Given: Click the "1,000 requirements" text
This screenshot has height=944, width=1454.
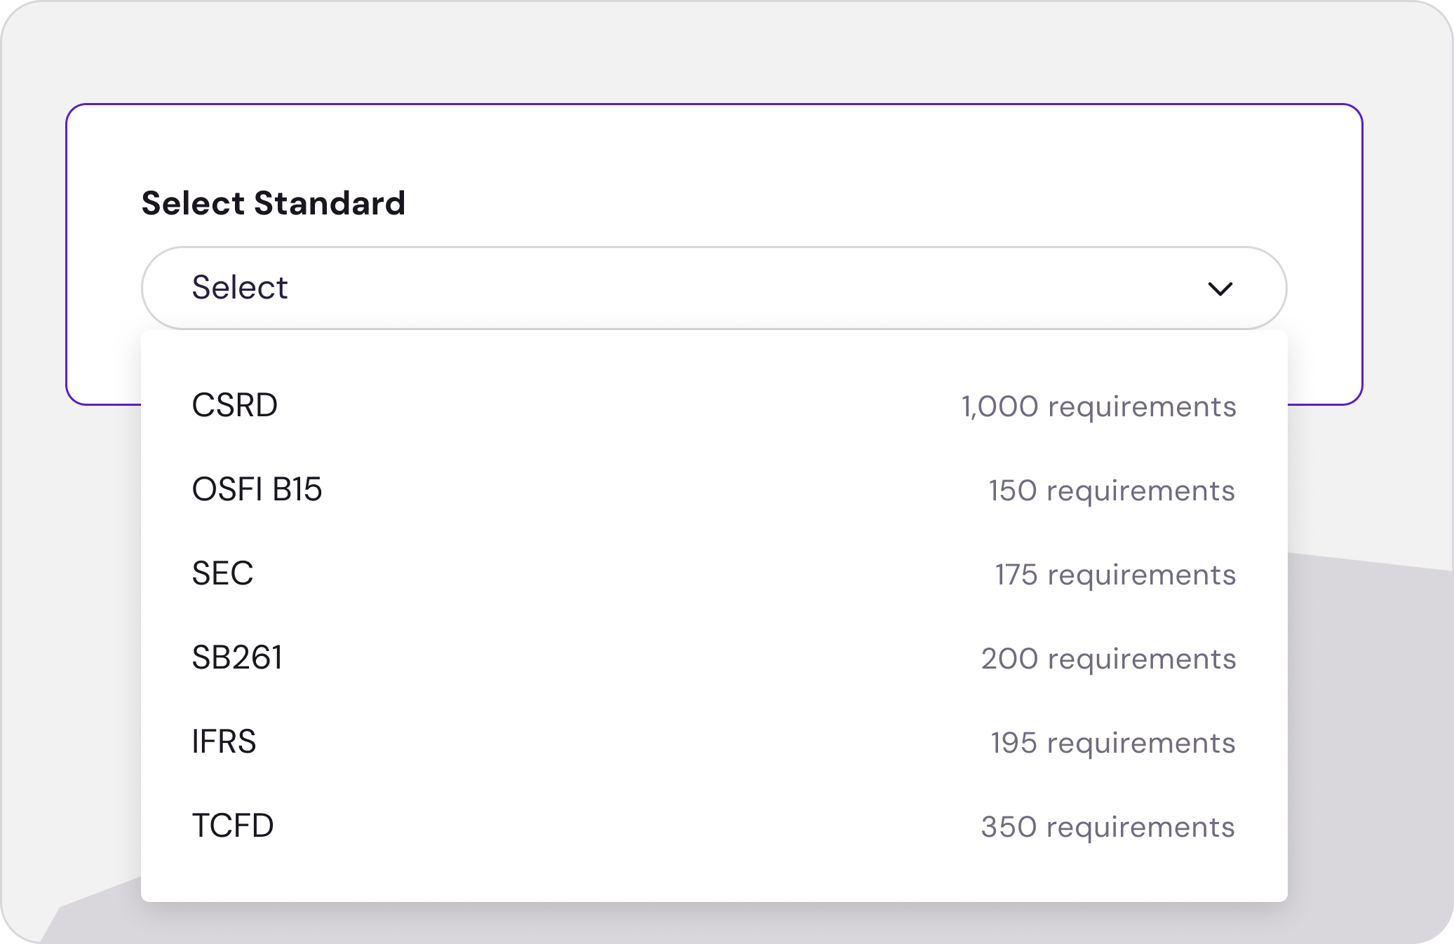Looking at the screenshot, I should pos(1098,407).
